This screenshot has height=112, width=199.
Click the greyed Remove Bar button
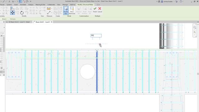[x=79, y=10]
